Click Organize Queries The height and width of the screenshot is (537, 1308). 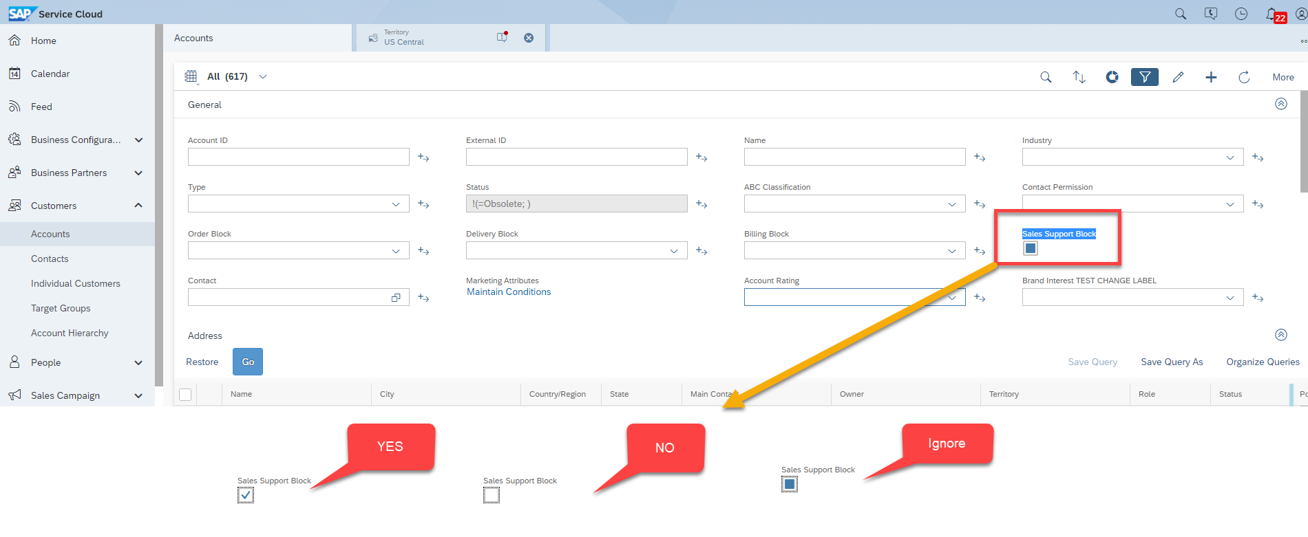click(x=1263, y=362)
